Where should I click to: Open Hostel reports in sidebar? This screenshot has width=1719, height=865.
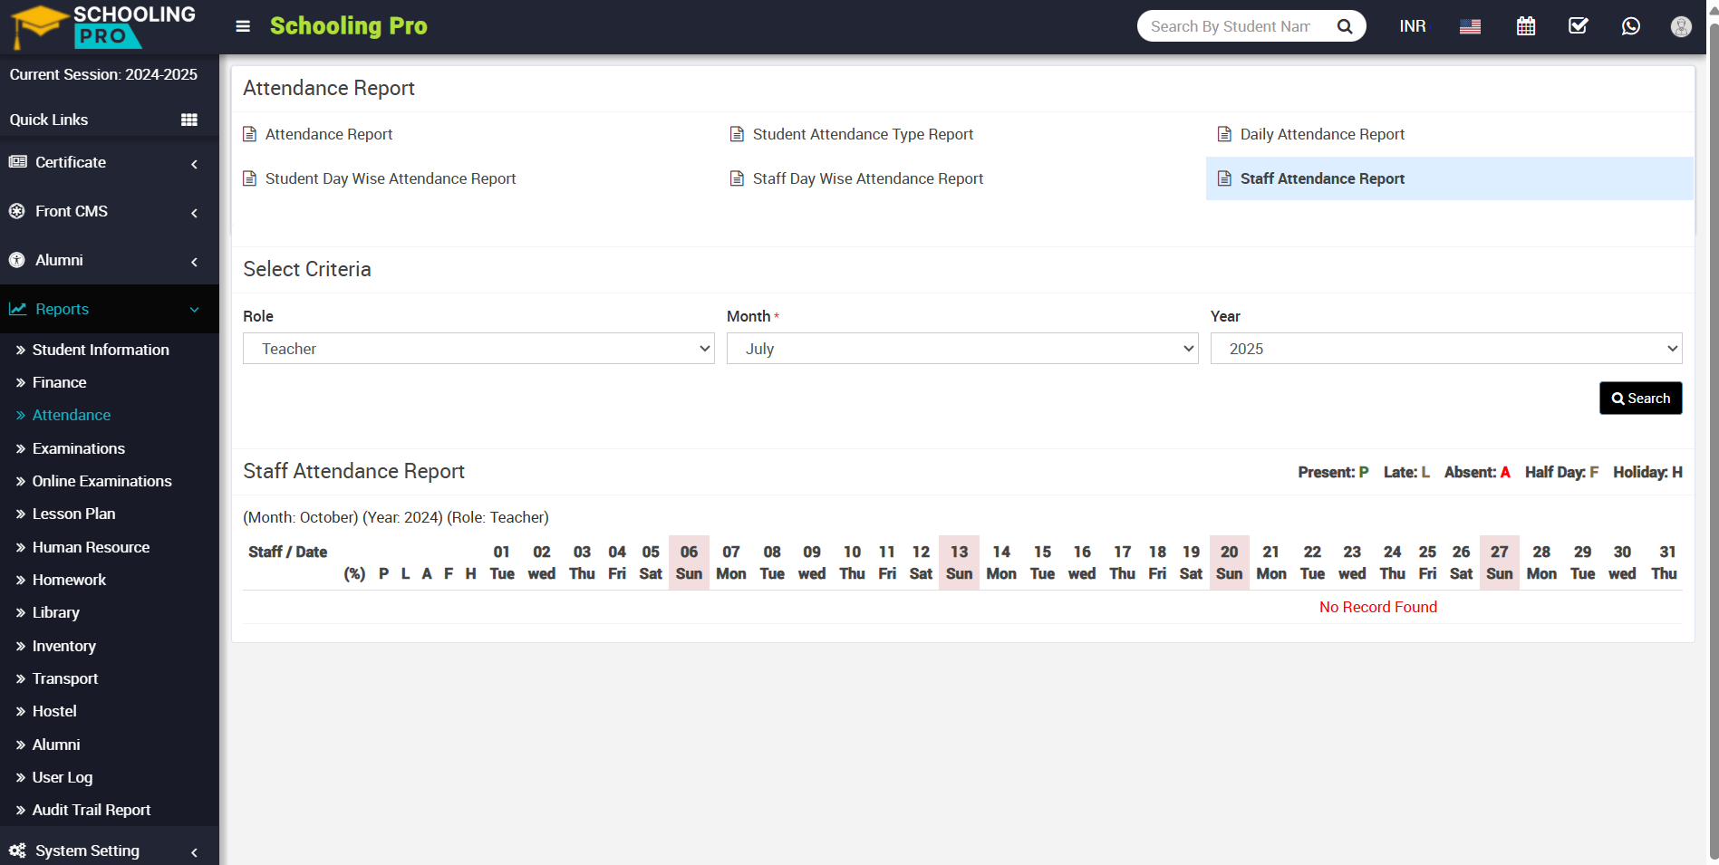pos(54,711)
